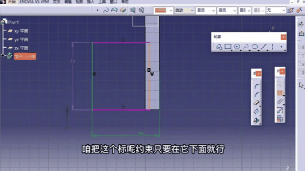Select the Connect curve tool in top toolbar
305x171 pixels.
tap(114, 10)
